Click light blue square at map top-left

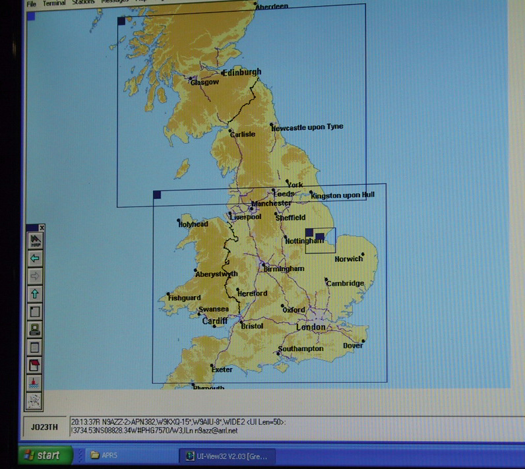(x=30, y=16)
